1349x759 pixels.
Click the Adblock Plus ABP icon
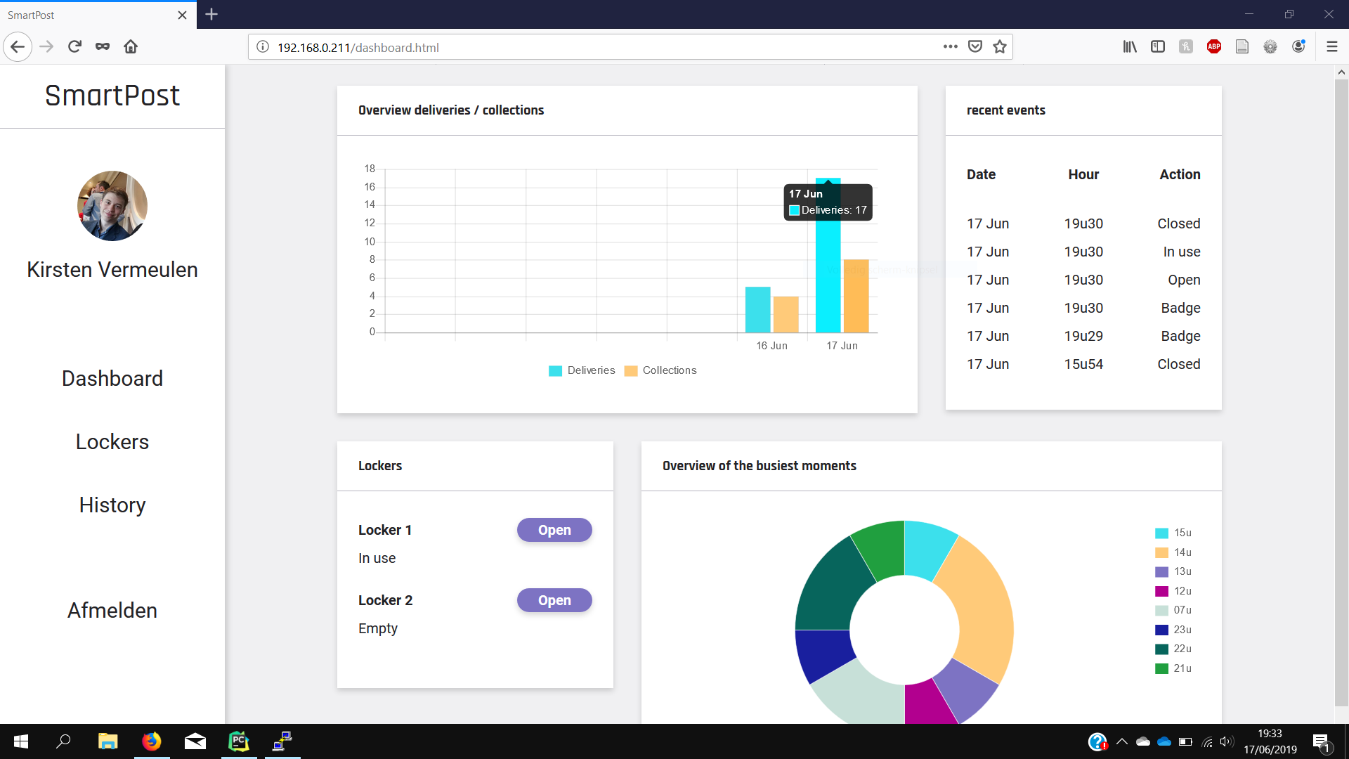coord(1214,47)
